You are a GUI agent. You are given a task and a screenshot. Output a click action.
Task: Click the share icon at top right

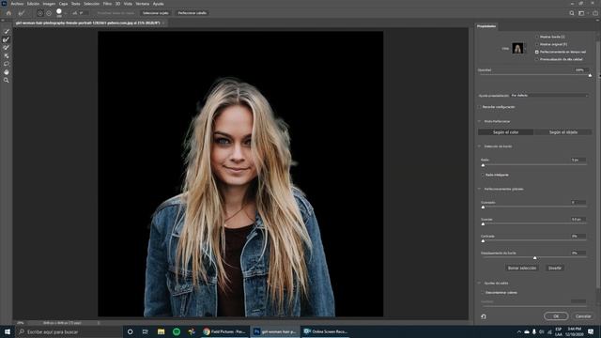594,13
